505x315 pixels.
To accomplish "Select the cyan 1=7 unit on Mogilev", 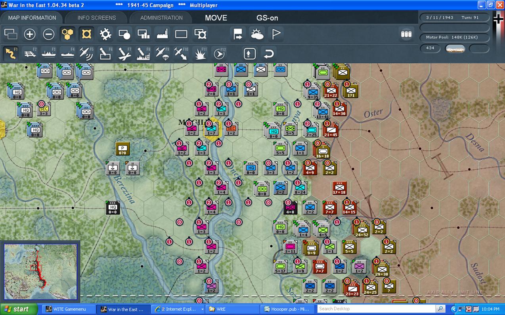I will tap(211, 129).
